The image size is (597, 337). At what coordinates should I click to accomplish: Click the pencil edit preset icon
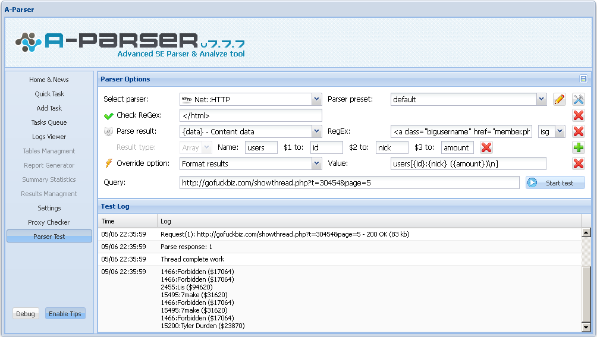click(560, 99)
